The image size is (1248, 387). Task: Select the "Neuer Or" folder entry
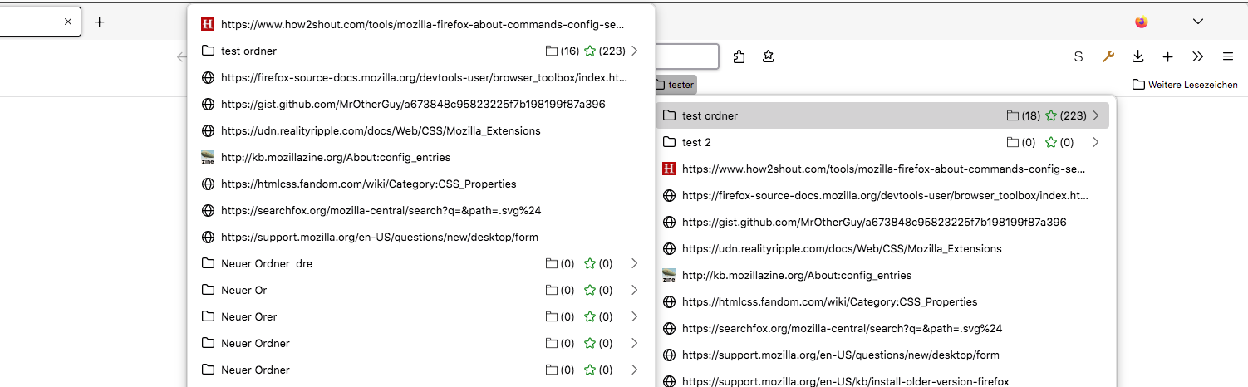point(243,290)
